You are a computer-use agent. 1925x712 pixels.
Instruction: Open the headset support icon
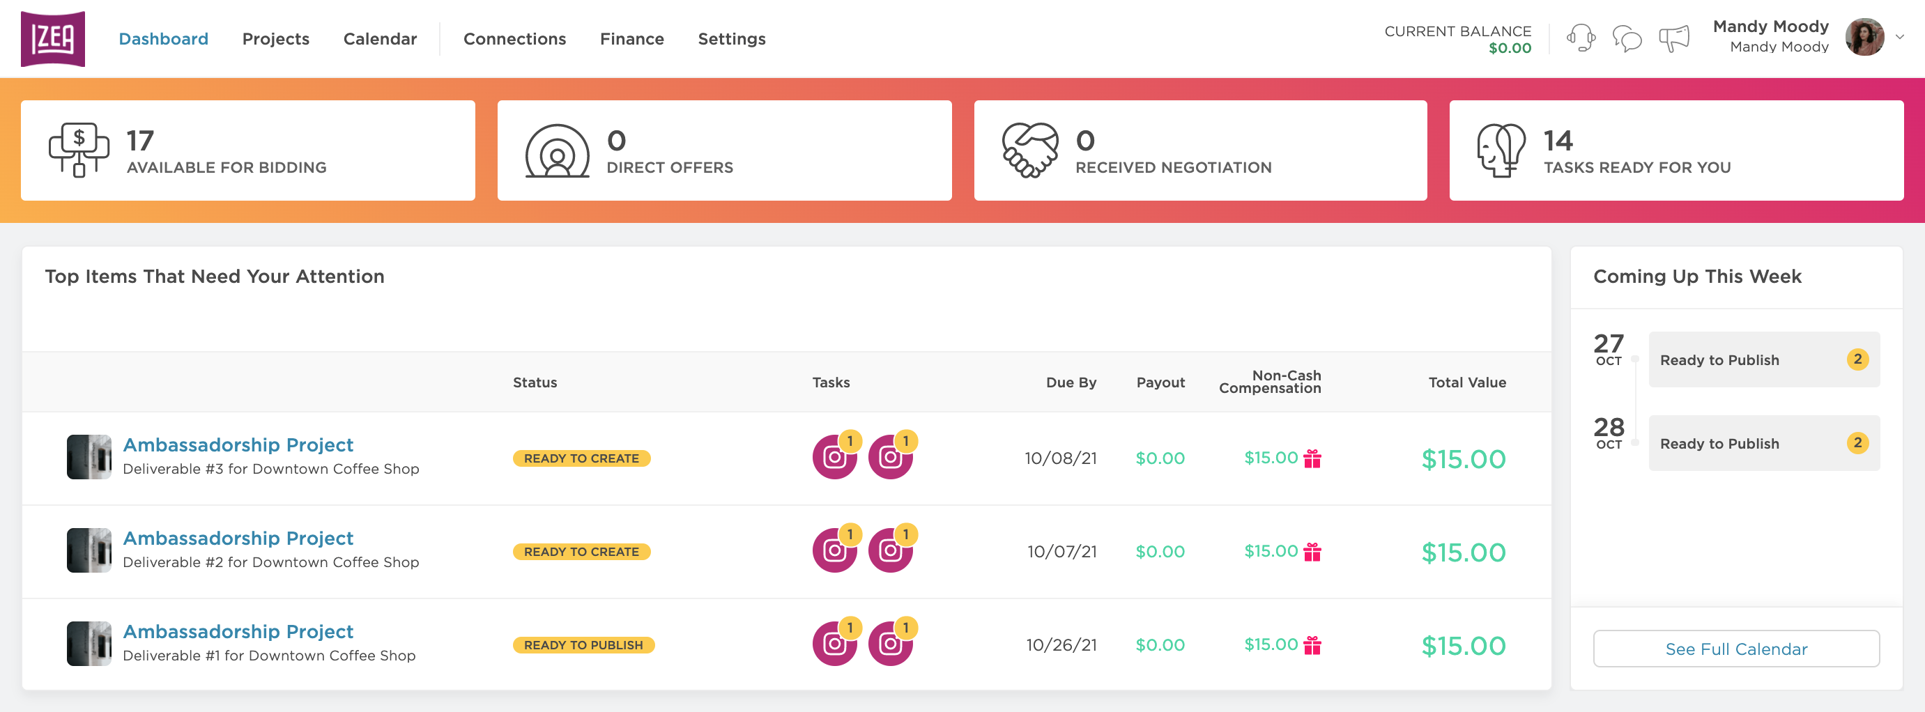click(1581, 38)
